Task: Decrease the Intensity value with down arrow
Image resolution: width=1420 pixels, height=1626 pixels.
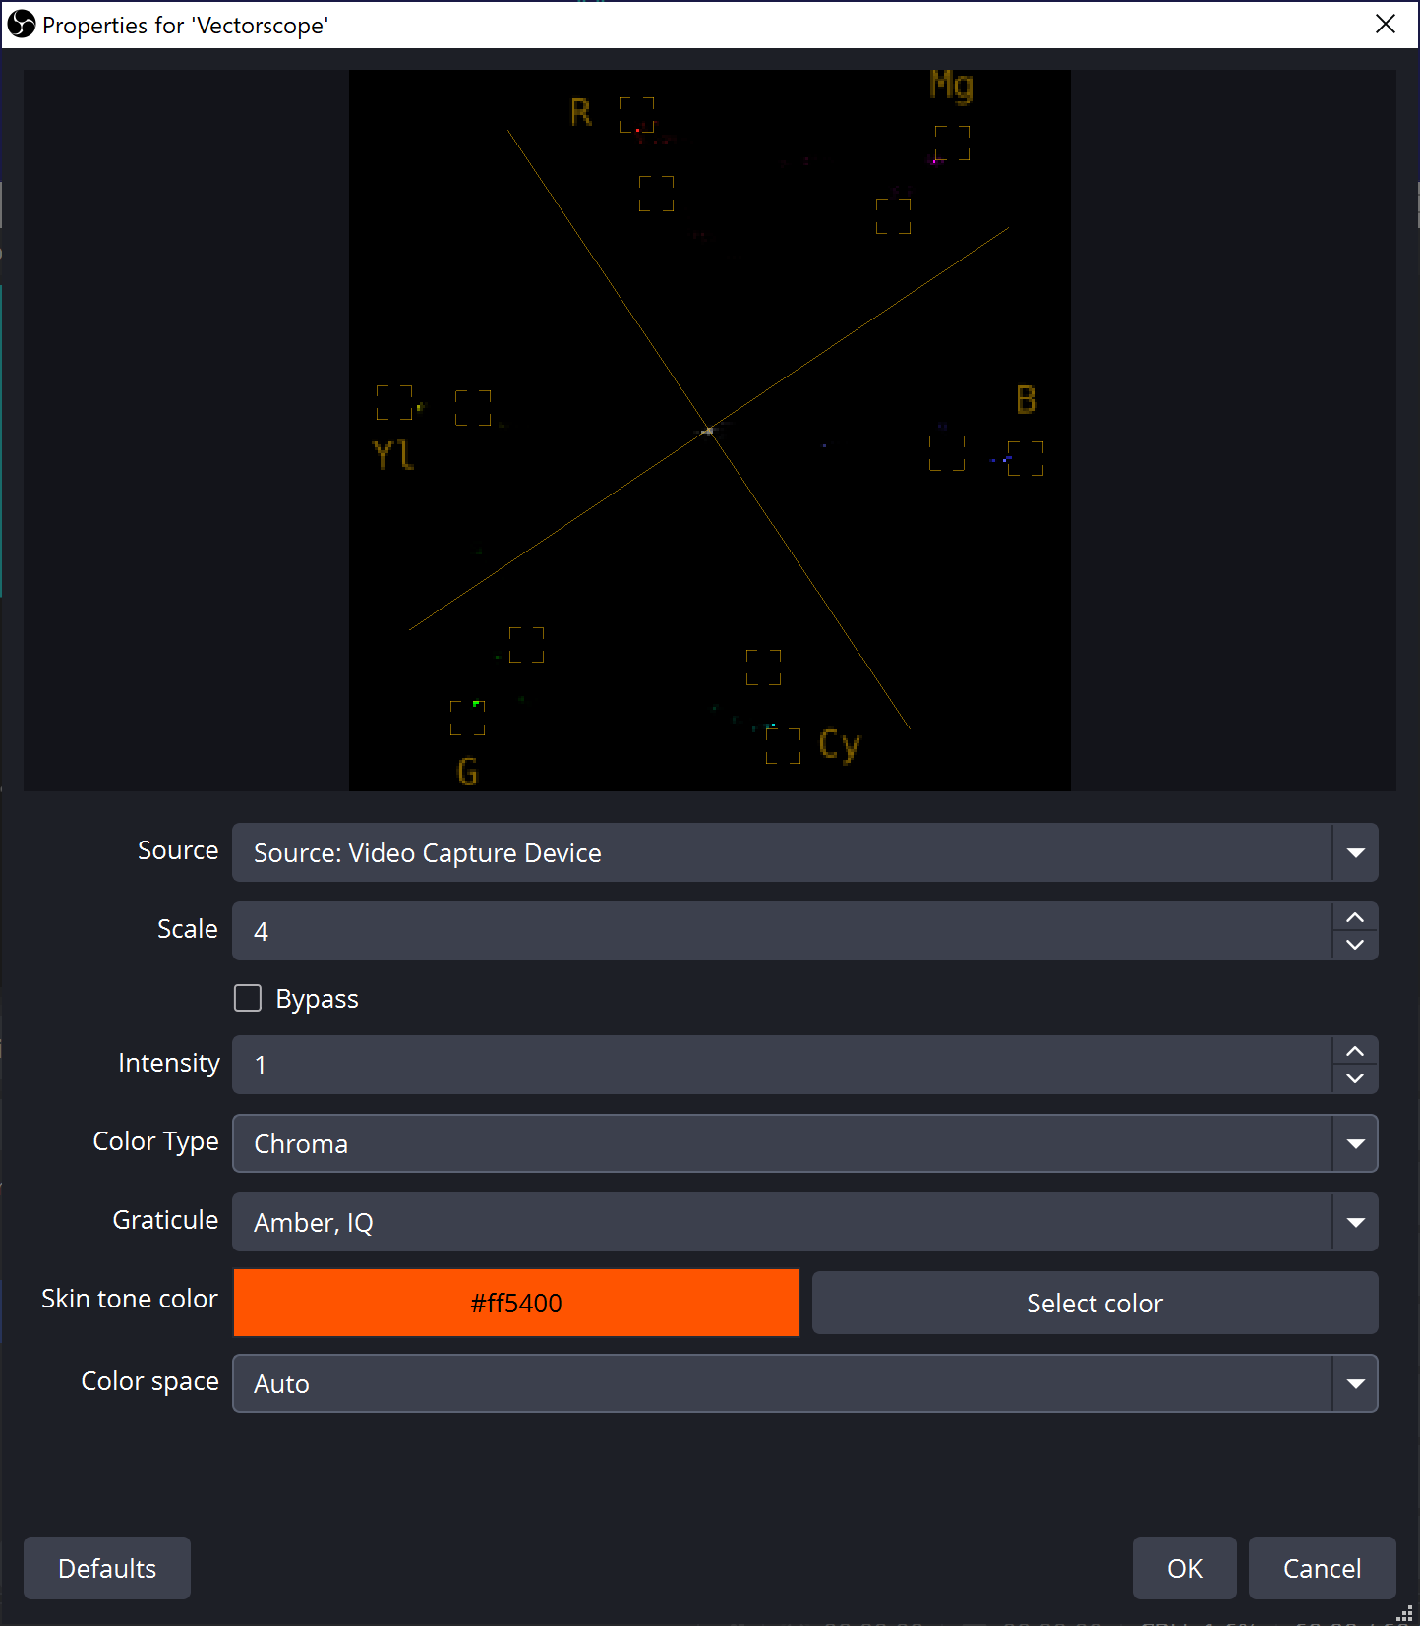Action: (x=1355, y=1078)
